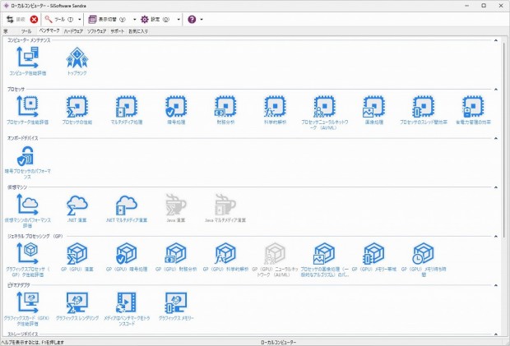The width and height of the screenshot is (510, 346).
Task: Switch to the ソフトウェア tab
Action: point(96,30)
